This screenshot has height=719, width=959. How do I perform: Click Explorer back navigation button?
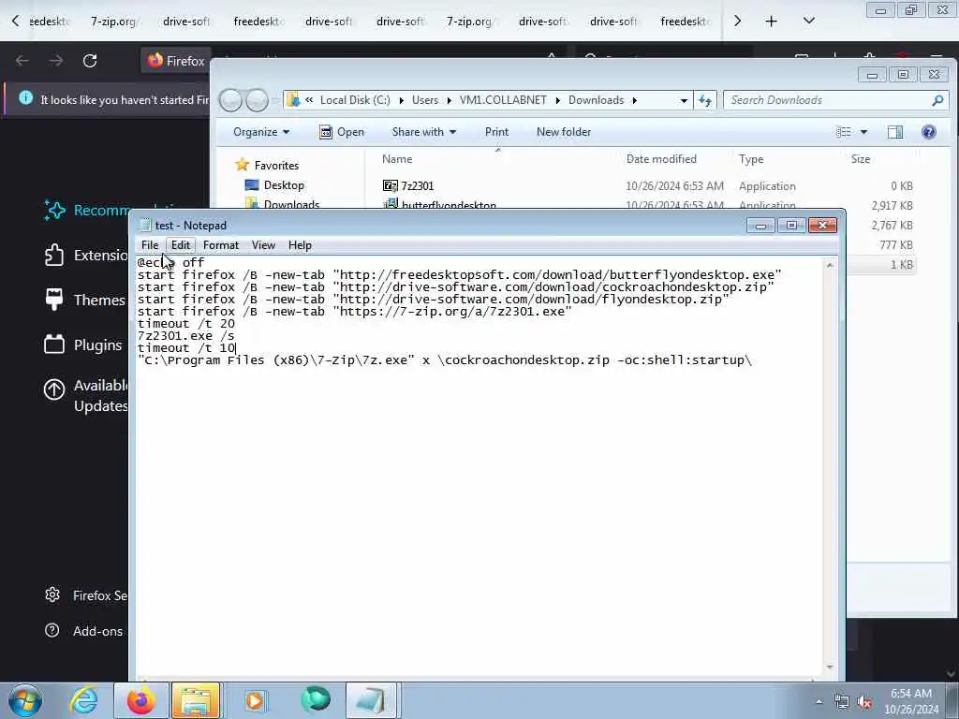point(231,100)
